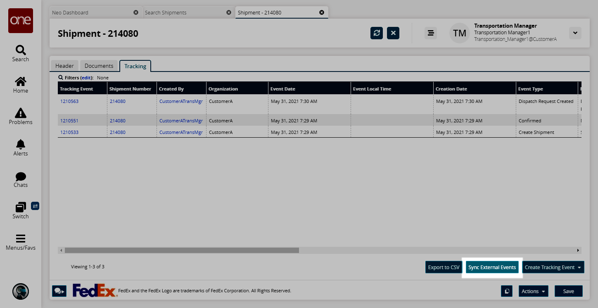The image size is (598, 308).
Task: Close the shipment using the X icon button
Action: pos(393,33)
